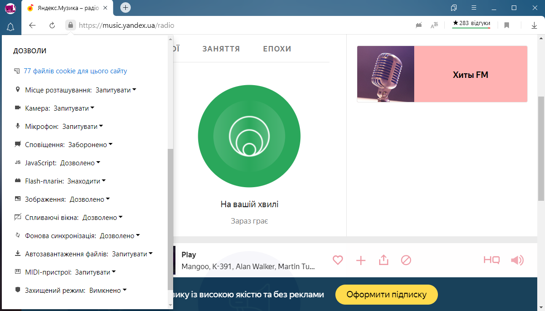Image resolution: width=545 pixels, height=311 pixels.
Task: Click the page vertical scrollbar thumb
Action: pos(541,148)
